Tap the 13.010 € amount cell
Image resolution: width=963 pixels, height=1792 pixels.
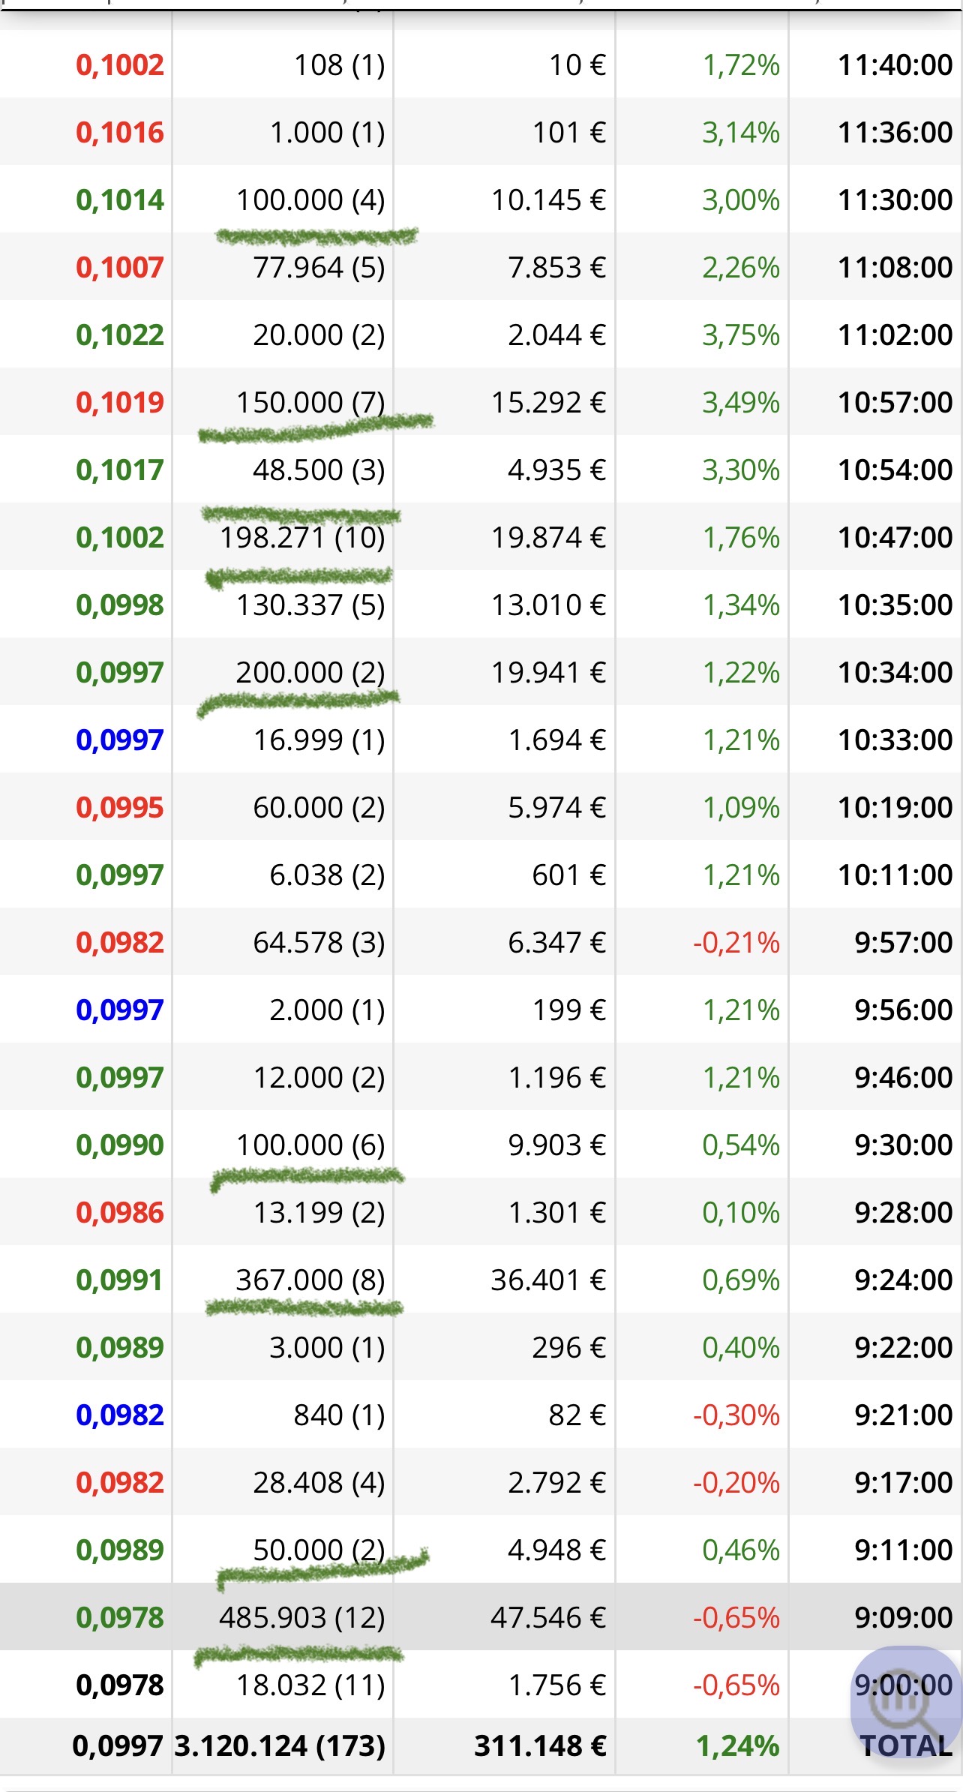click(548, 605)
